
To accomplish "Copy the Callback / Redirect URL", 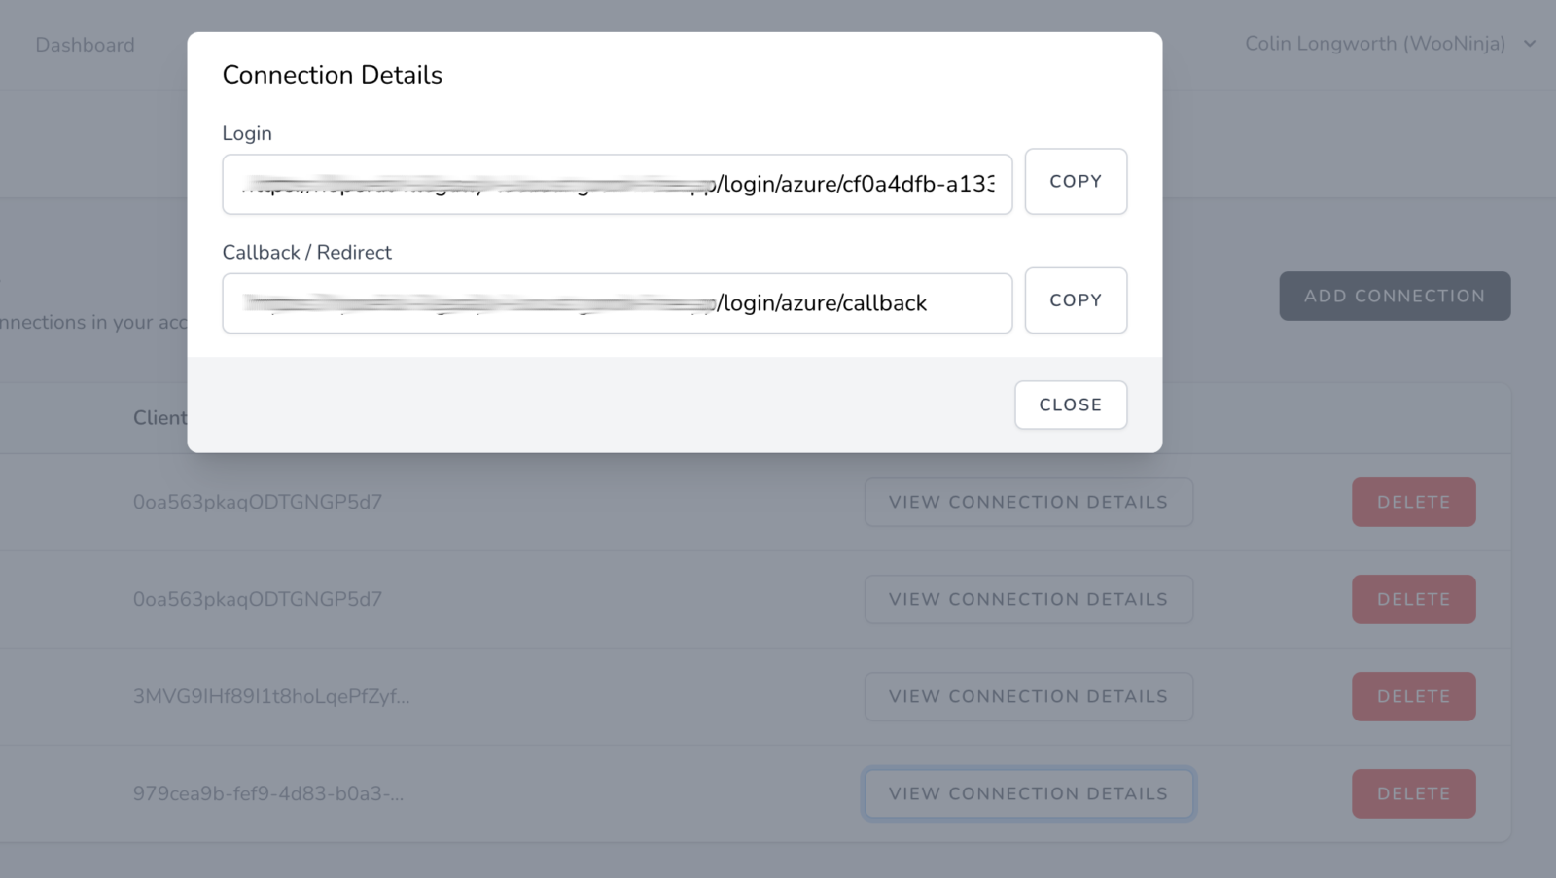I will 1076,300.
